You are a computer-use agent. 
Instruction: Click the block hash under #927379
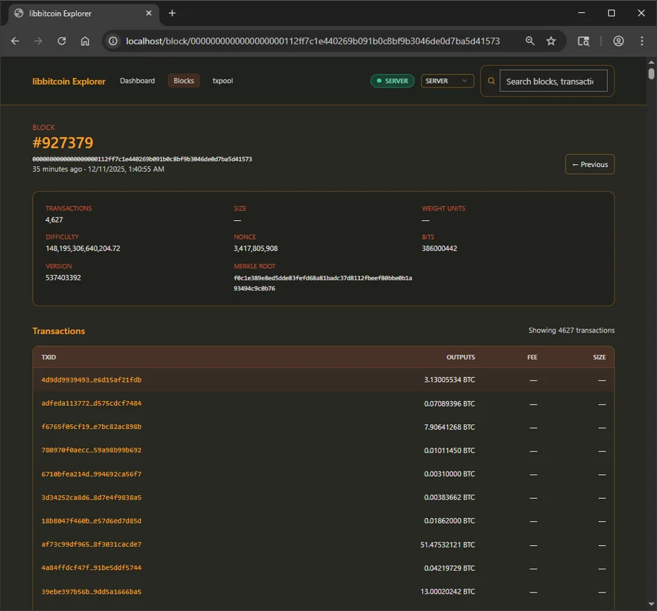pos(142,159)
